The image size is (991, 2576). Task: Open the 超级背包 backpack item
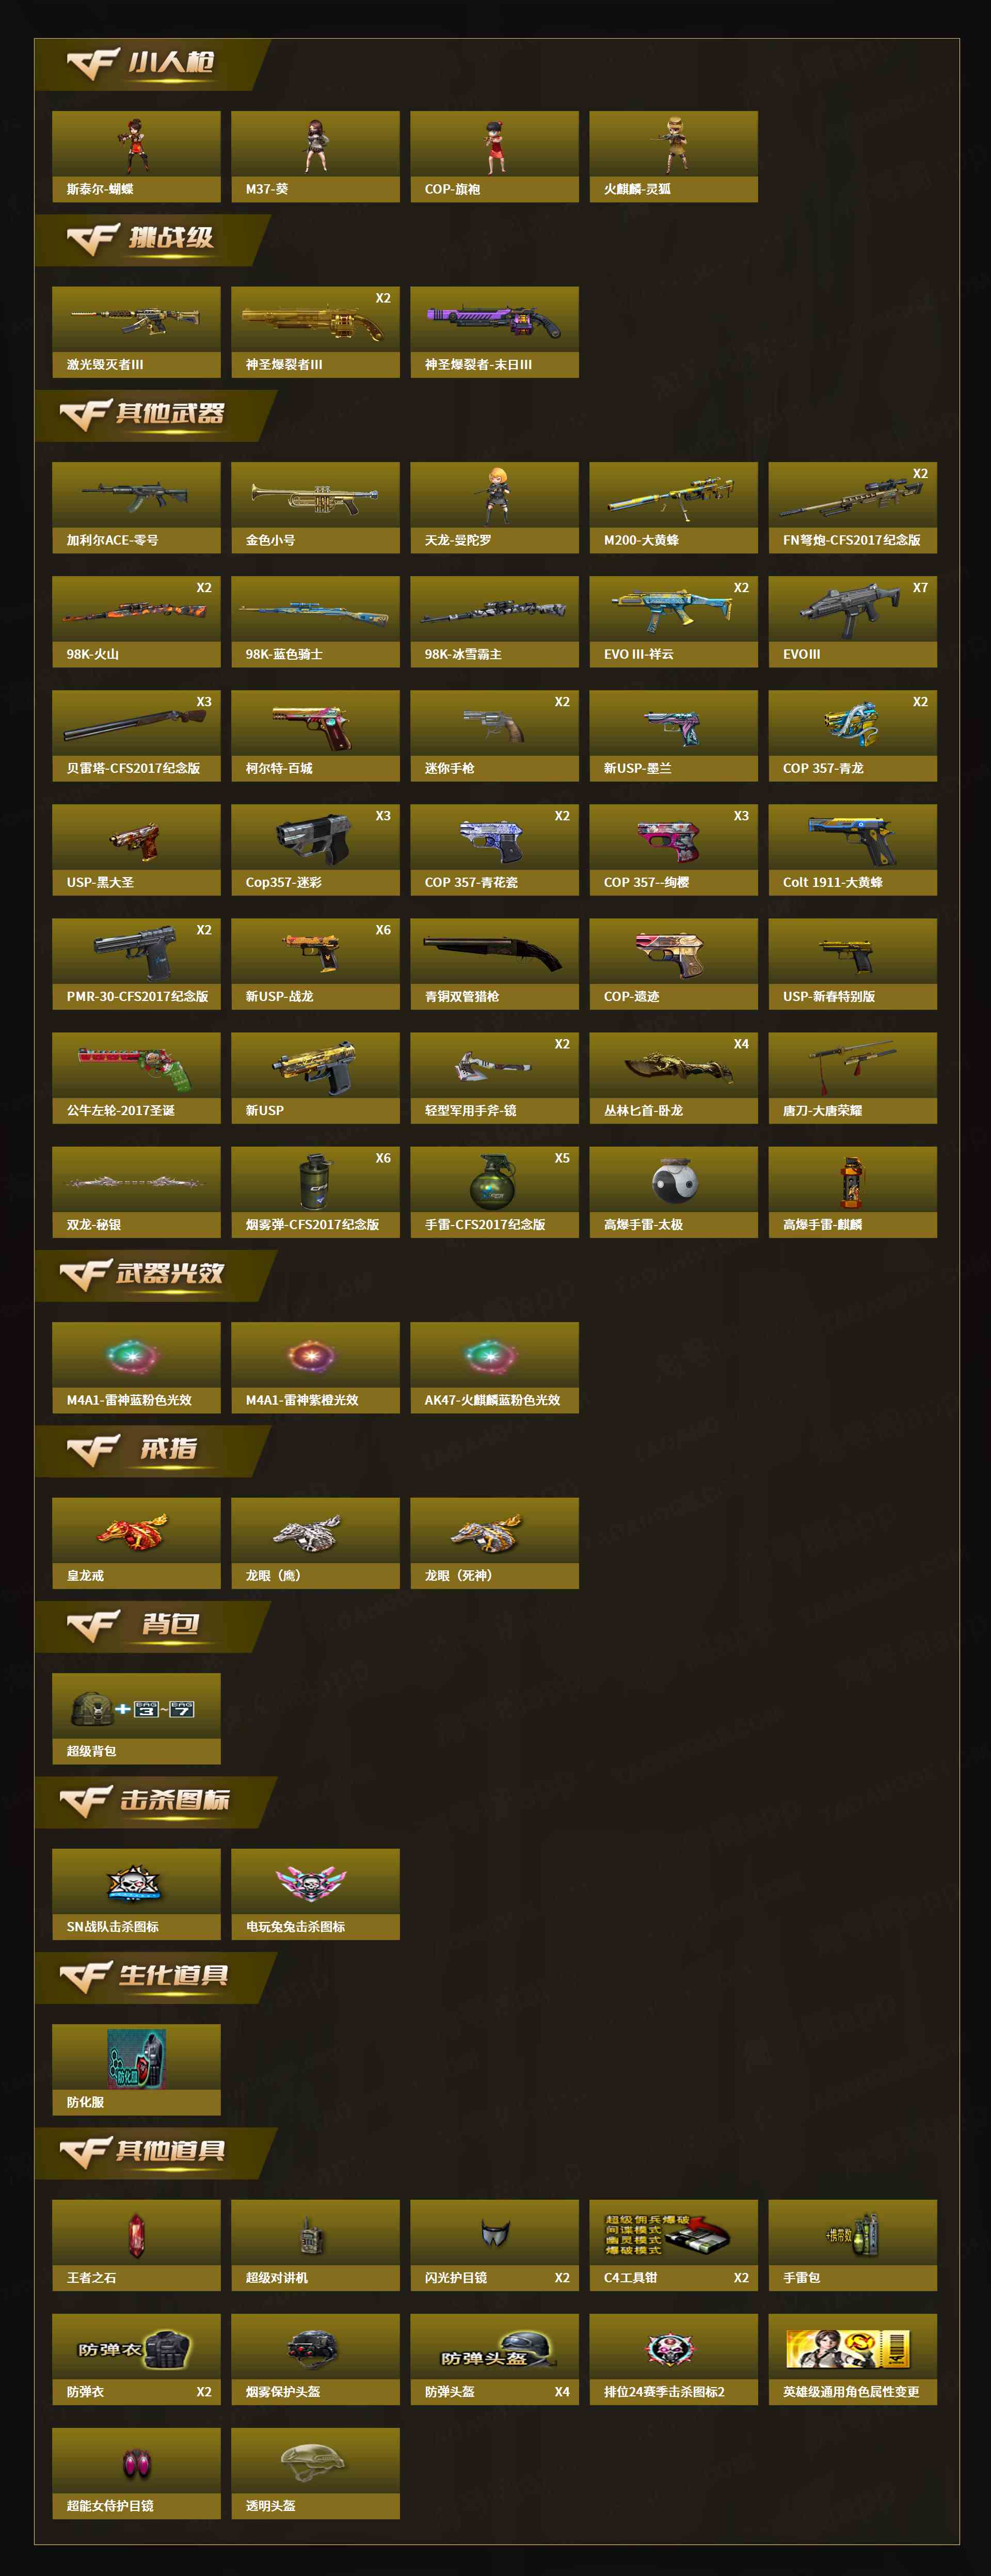point(136,1718)
